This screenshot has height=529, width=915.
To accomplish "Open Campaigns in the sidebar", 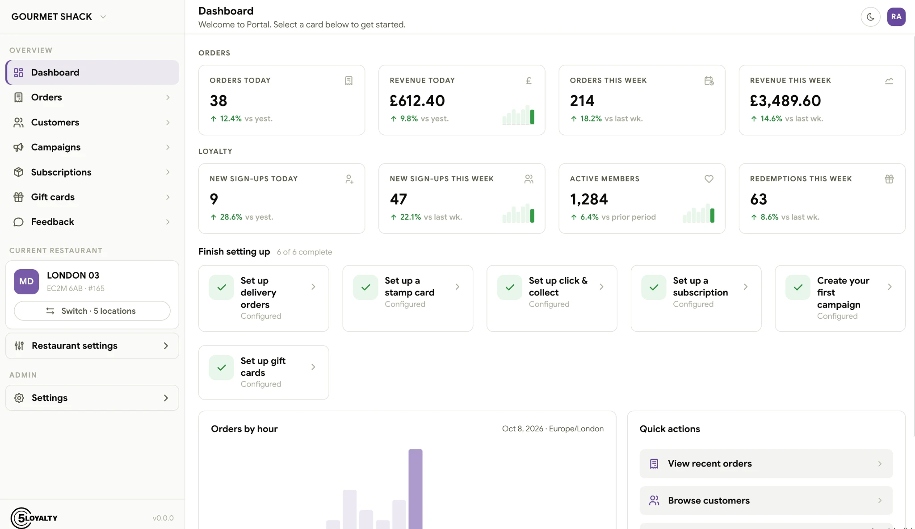I will coord(92,147).
